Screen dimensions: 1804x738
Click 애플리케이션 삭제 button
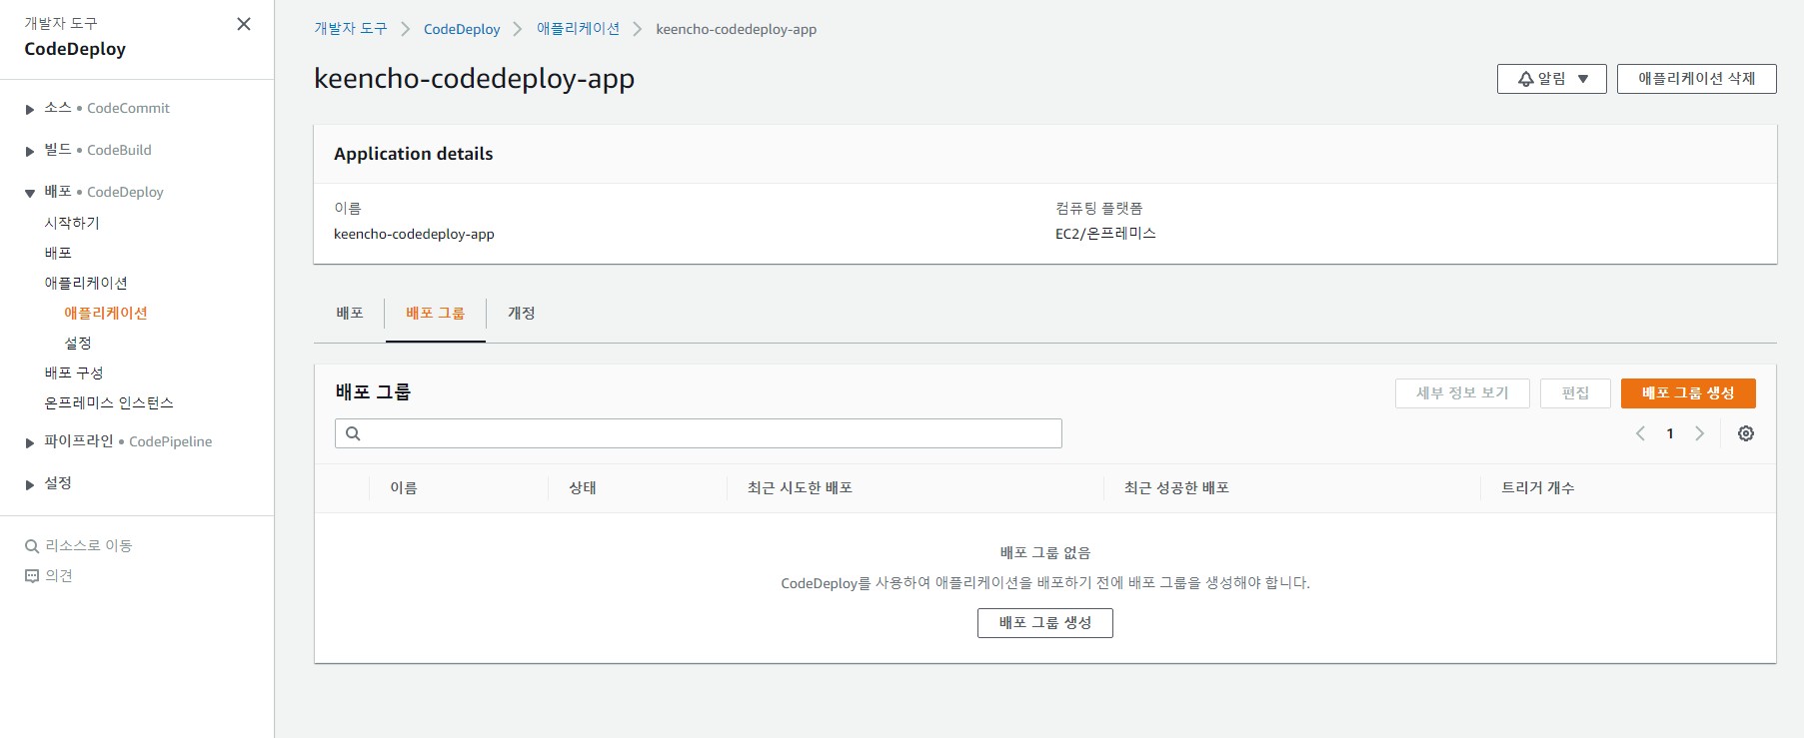[1696, 79]
